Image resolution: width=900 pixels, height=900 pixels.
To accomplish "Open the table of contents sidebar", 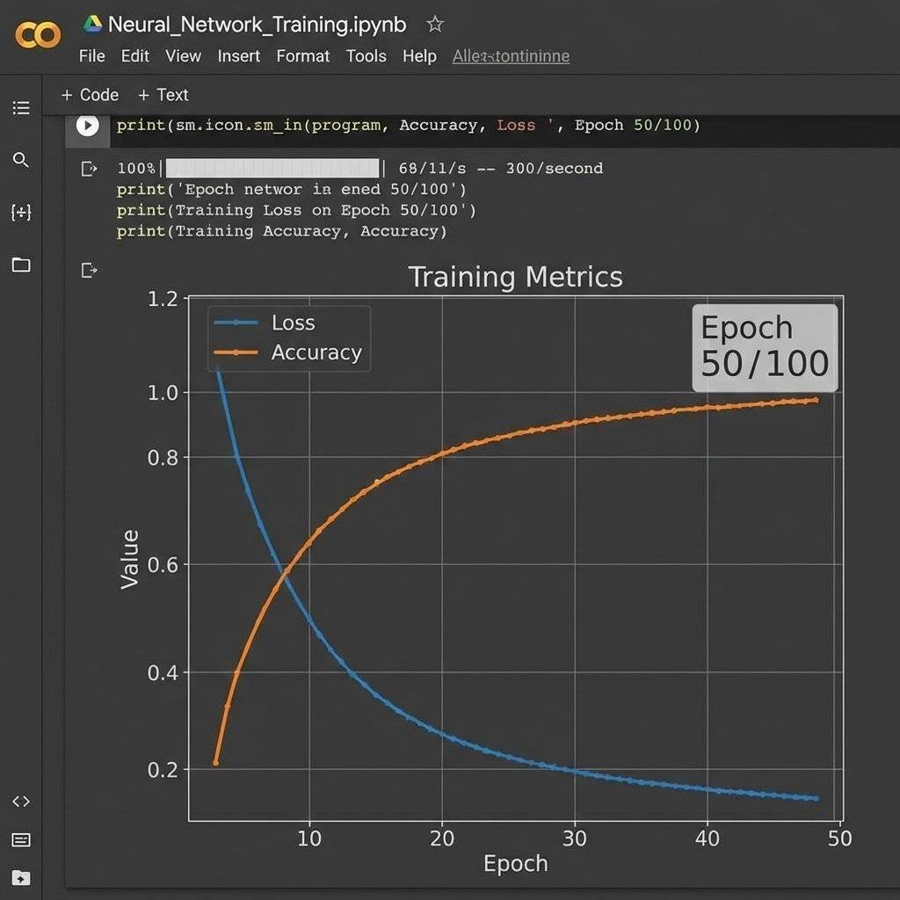I will [x=21, y=107].
